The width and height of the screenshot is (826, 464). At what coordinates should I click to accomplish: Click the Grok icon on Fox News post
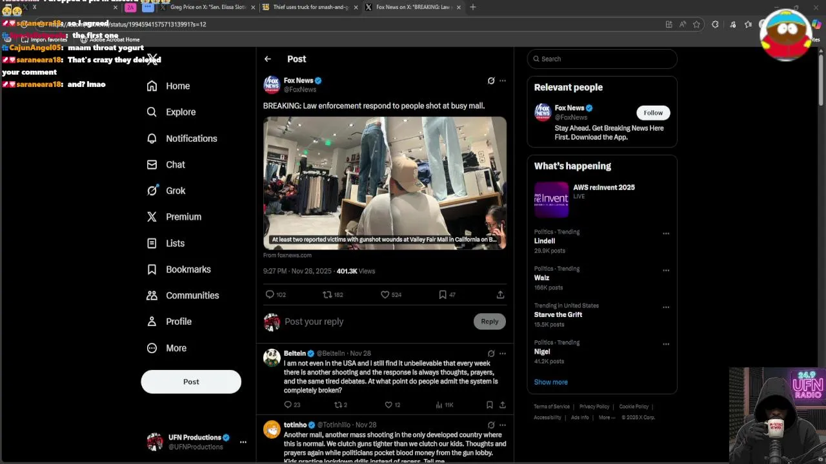pyautogui.click(x=491, y=81)
